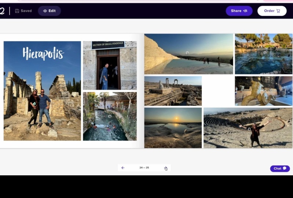Click the 24 — 25 page indicator
This screenshot has width=293, height=198.
(x=144, y=168)
